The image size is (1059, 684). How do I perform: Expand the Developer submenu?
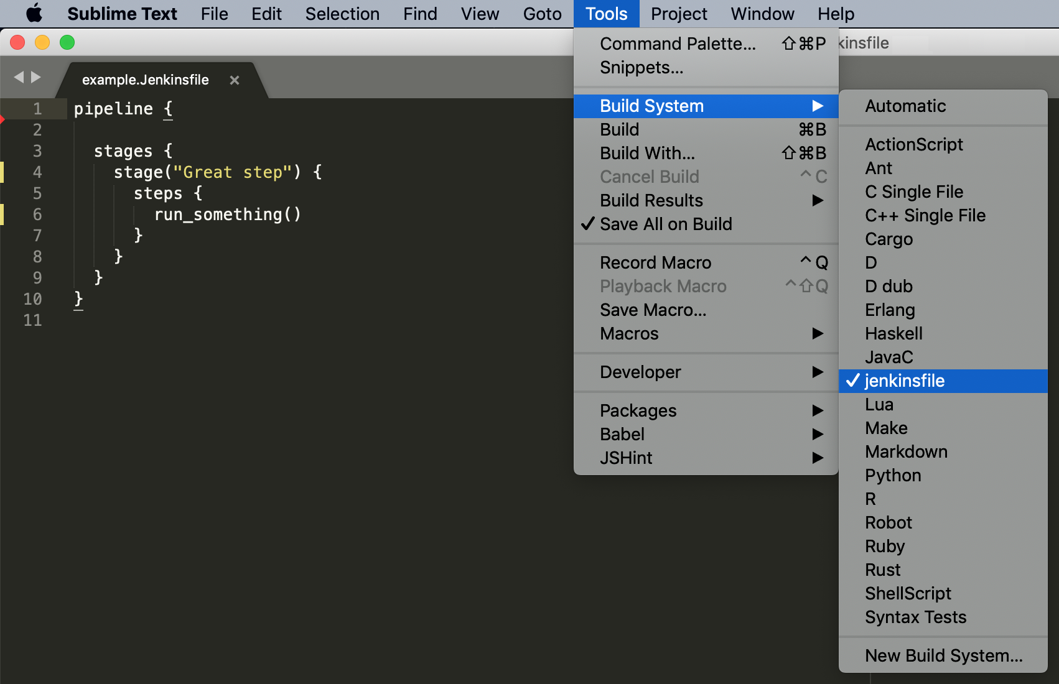tap(706, 372)
